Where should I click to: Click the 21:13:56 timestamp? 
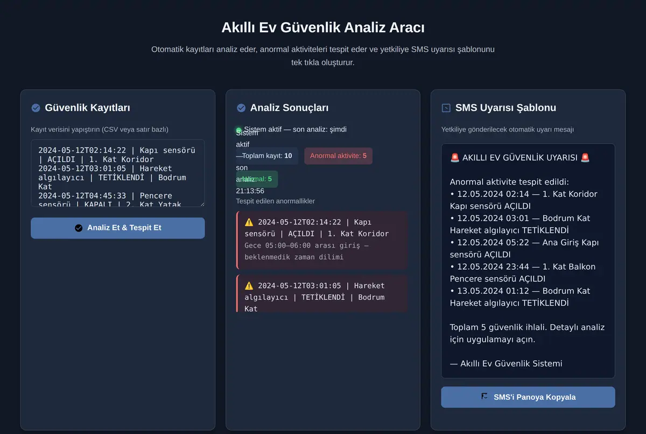250,191
